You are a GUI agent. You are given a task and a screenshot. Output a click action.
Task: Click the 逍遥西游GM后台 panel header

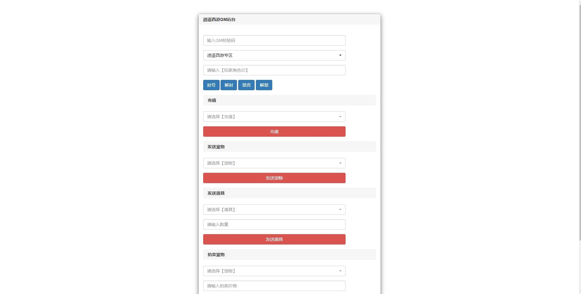pyautogui.click(x=219, y=19)
